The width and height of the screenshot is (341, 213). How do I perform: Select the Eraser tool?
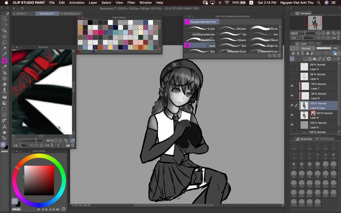pos(5,84)
